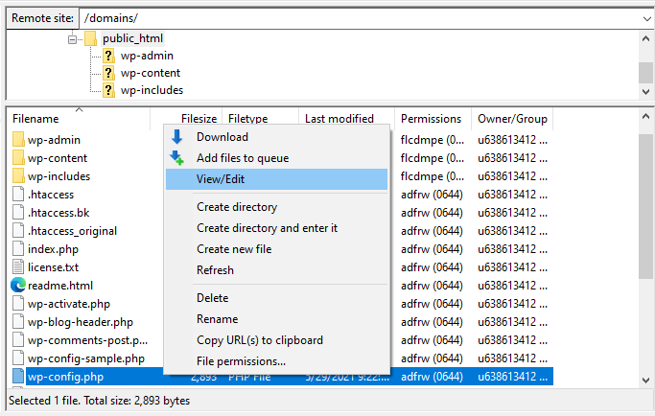Click the wp-admin folder icon in file list

pyautogui.click(x=18, y=140)
